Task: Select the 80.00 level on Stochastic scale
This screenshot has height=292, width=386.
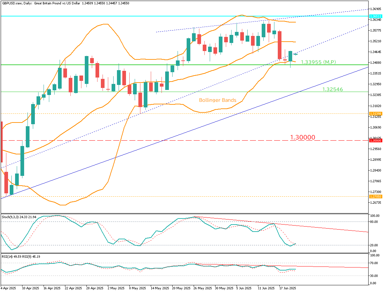Action: pyautogui.click(x=374, y=222)
